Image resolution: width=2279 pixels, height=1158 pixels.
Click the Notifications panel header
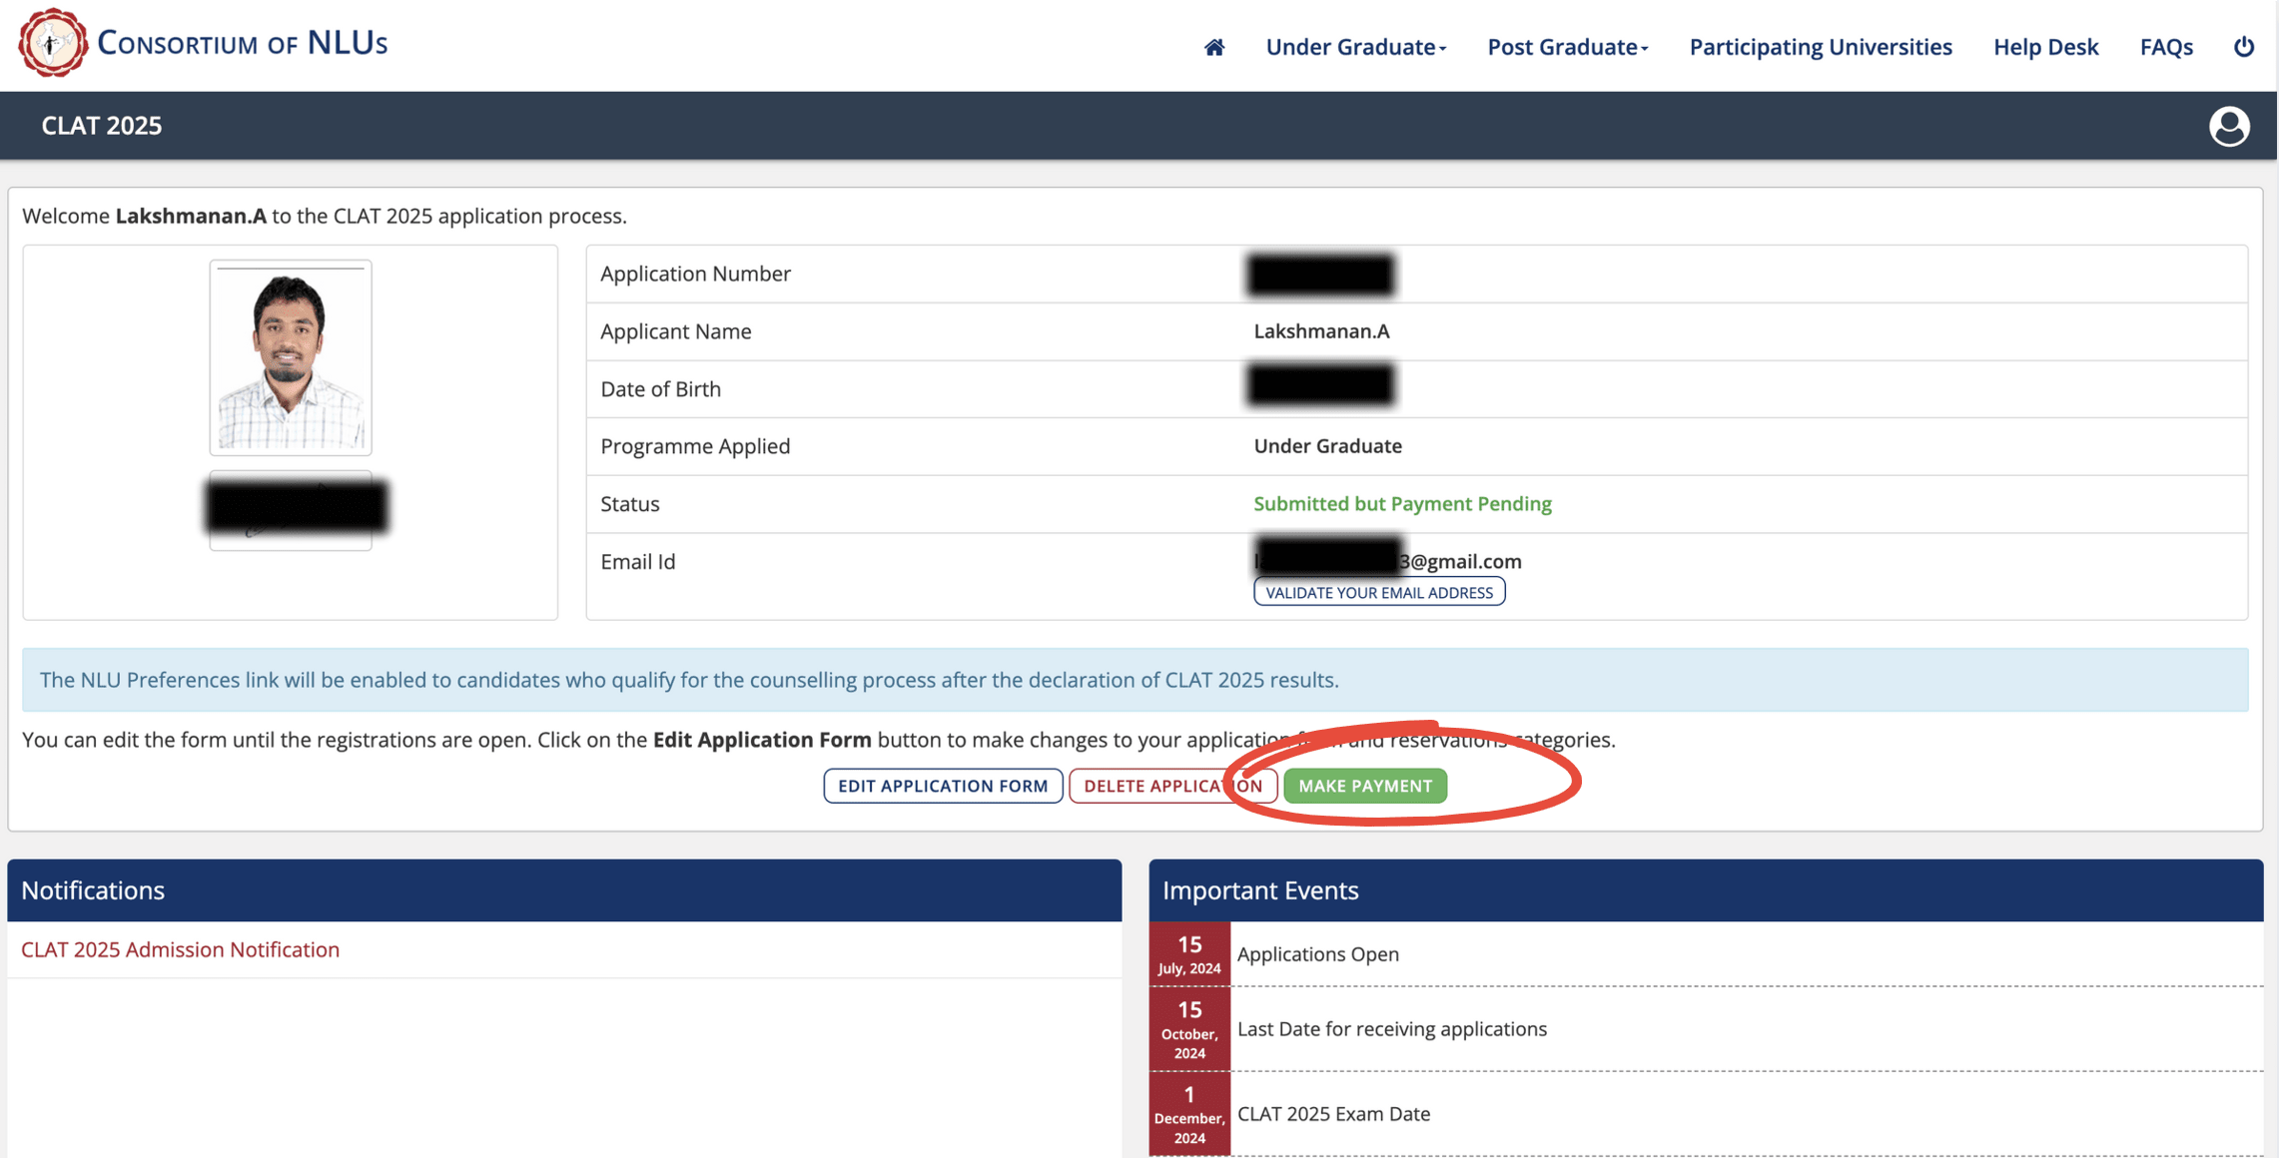pos(564,890)
